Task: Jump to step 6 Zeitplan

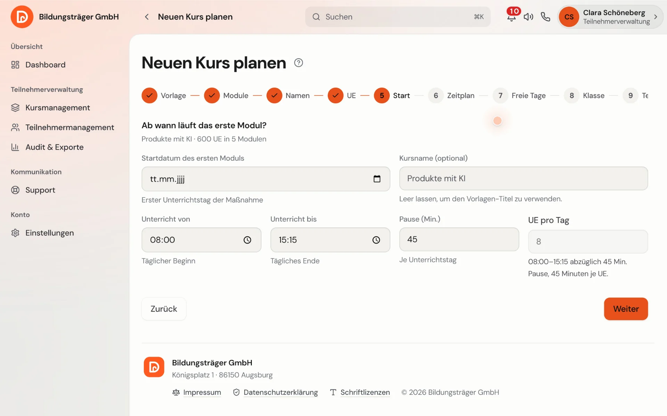Action: (451, 95)
